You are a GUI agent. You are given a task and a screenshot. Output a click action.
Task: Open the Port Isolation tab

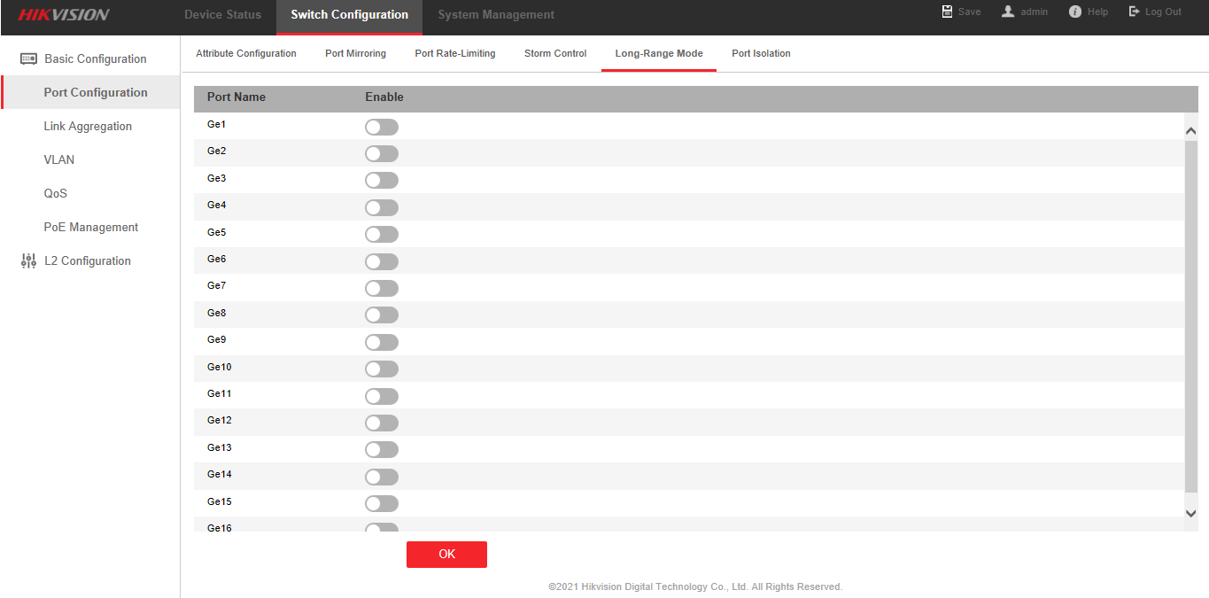(761, 53)
